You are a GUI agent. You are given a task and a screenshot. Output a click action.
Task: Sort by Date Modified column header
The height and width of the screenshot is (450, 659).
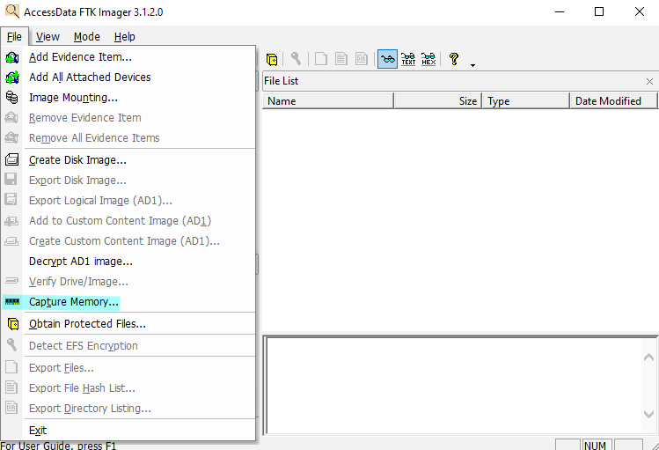click(x=613, y=101)
